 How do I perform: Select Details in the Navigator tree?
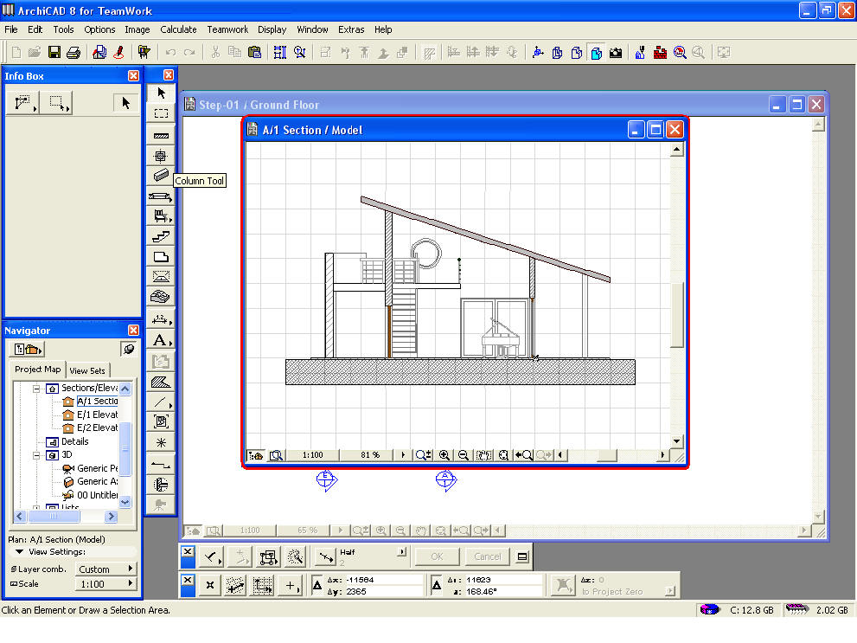tap(75, 441)
